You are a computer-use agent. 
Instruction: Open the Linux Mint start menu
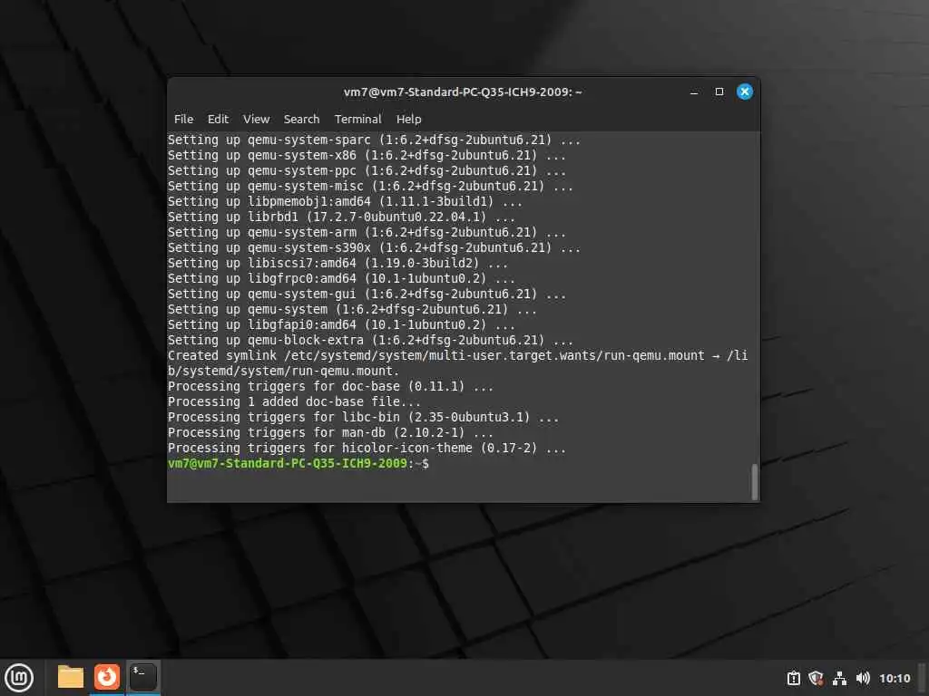19,678
